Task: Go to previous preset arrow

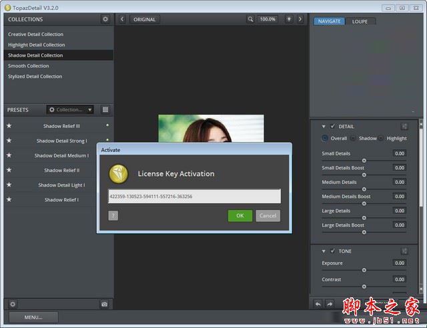Action: click(x=122, y=19)
